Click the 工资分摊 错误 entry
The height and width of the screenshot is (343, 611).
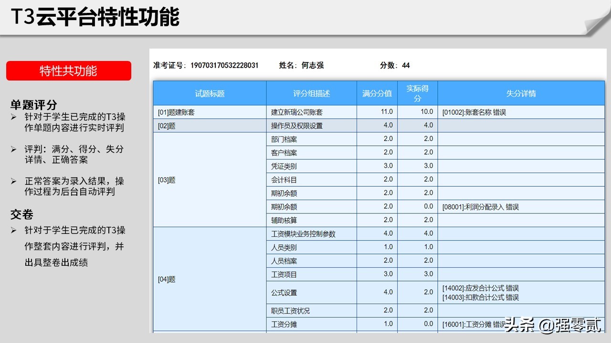(471, 324)
